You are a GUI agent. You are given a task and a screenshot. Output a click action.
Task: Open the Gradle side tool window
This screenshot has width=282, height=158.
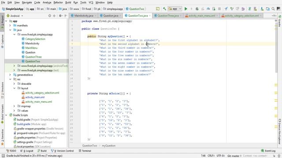pyautogui.click(x=280, y=21)
